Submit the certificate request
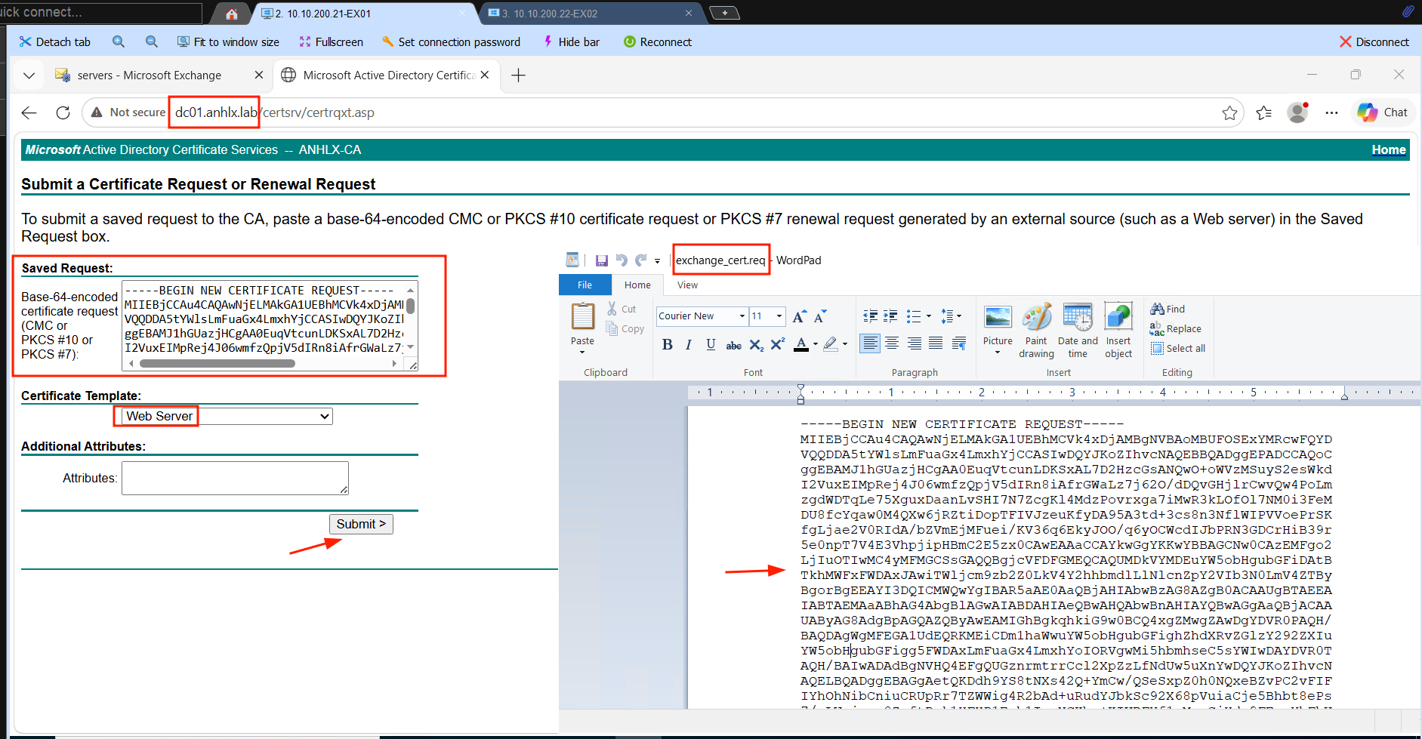 [361, 524]
